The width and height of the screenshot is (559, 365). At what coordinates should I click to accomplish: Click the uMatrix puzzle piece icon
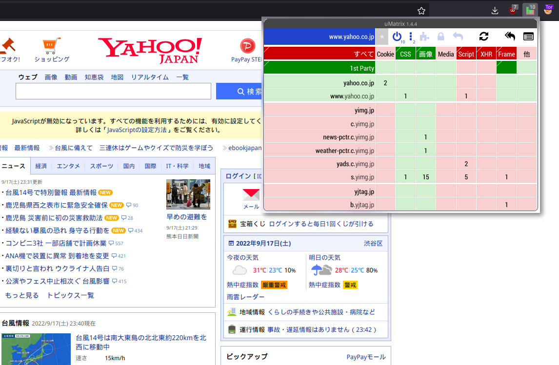click(x=424, y=37)
